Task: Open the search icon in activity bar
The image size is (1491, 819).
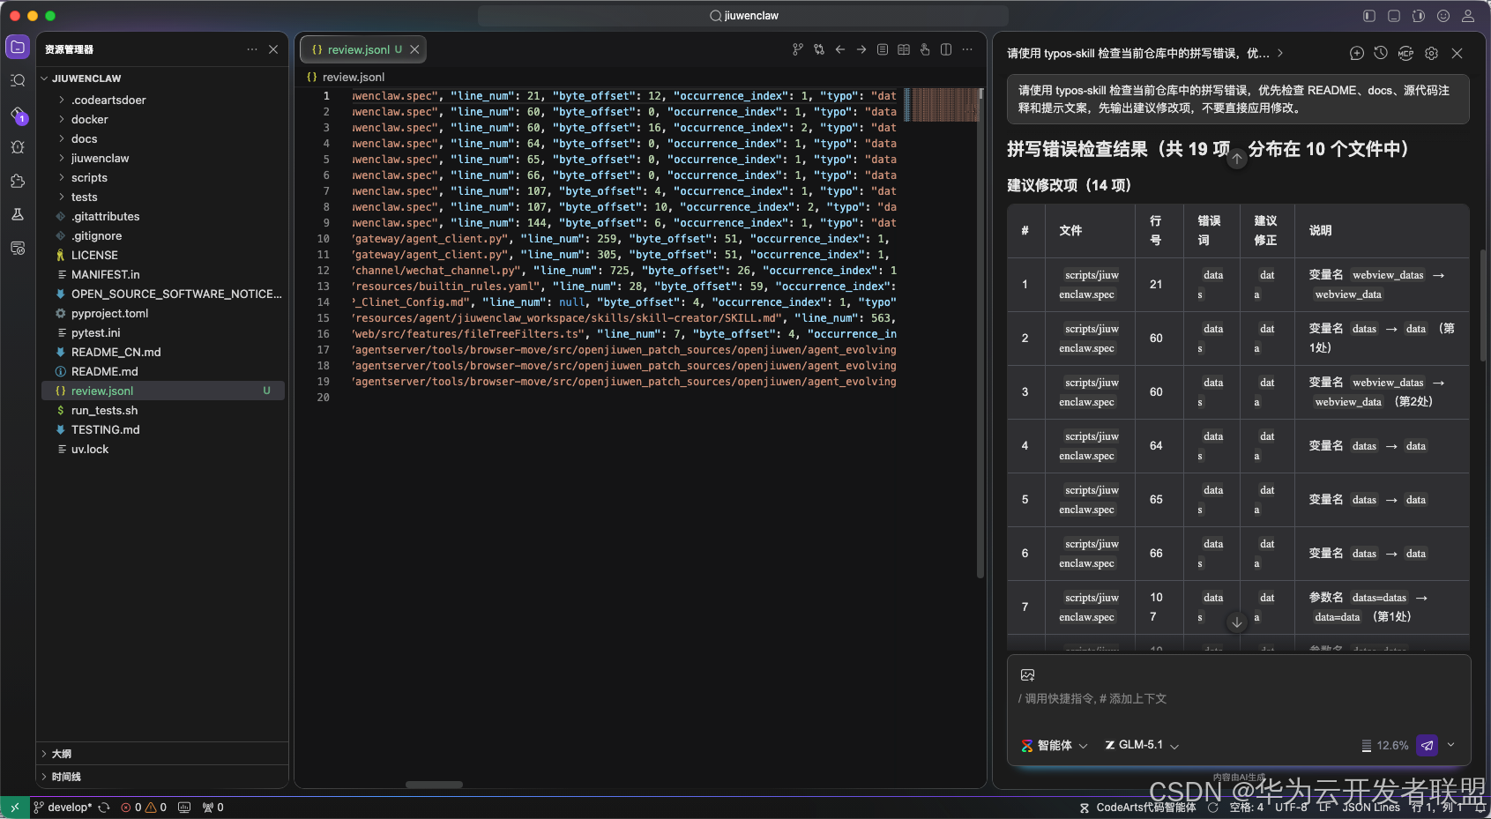Action: tap(18, 80)
